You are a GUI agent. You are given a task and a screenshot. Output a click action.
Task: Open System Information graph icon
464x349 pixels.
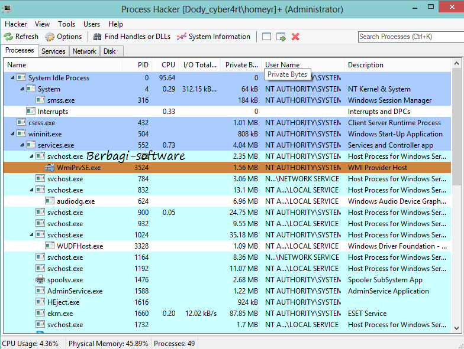point(181,37)
